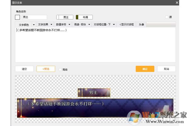This screenshot has height=126, width=189.
Task: Confirm with the orange 确定 button
Action: 145,69
